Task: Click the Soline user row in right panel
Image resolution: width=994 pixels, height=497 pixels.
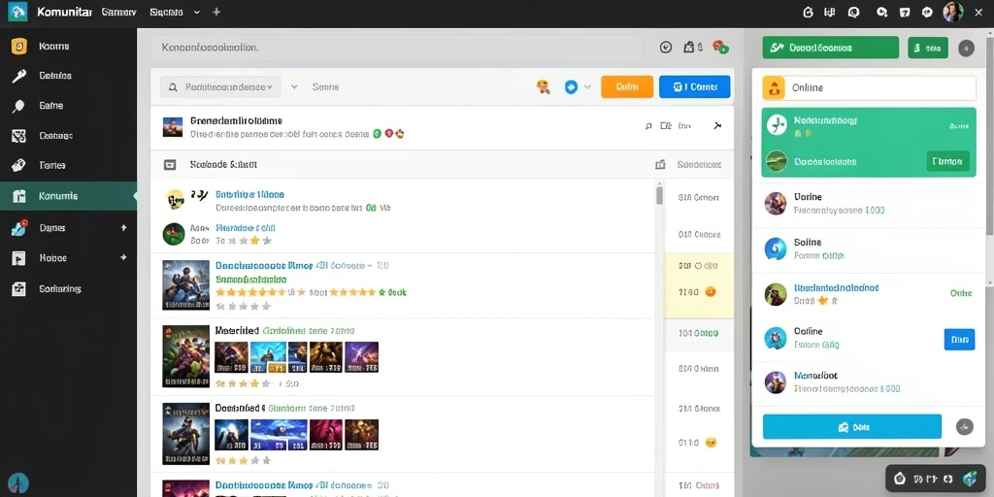Action: (867, 249)
